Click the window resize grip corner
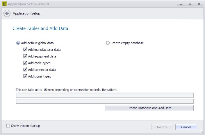Image resolution: width=205 pixels, height=135 pixels. (x=202, y=132)
